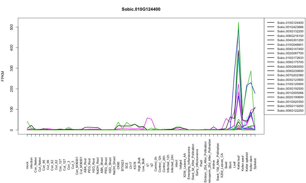Click legend entry Sobic.003G132200

pyautogui.click(x=290, y=31)
